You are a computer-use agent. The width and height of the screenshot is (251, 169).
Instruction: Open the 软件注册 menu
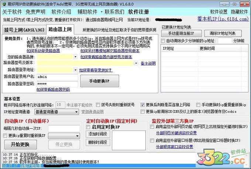coord(138,12)
